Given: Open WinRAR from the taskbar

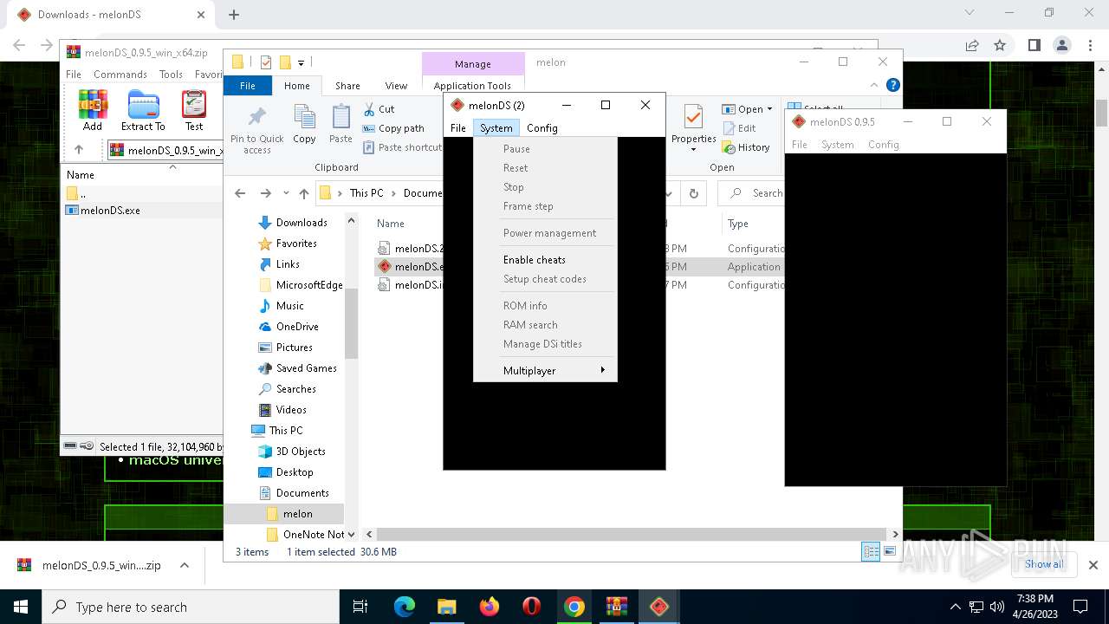Looking at the screenshot, I should [617, 607].
